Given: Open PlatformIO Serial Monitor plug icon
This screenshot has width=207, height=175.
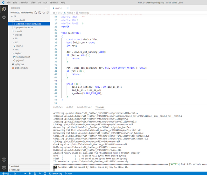Looking at the screenshot, I should pyautogui.click(x=40, y=174).
